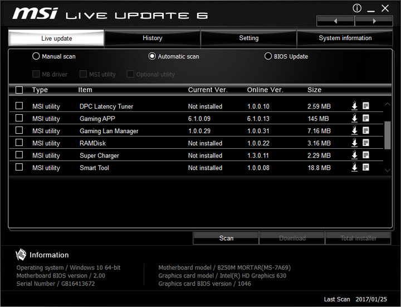Click the Download button
401x307 pixels.
pyautogui.click(x=292, y=238)
